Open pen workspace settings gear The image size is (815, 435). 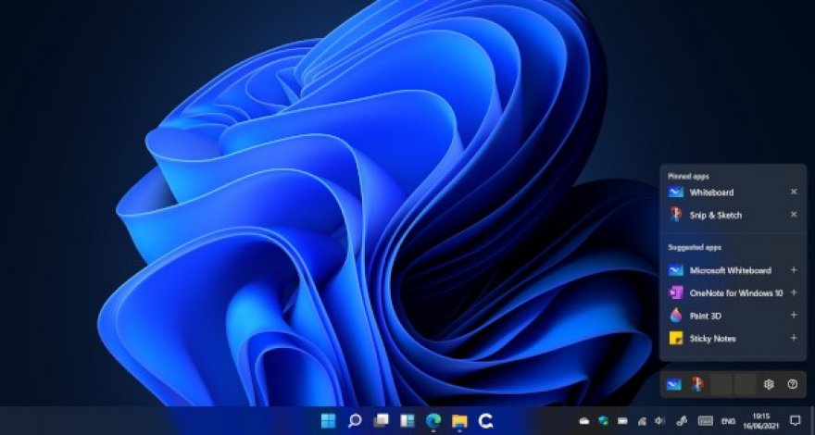click(769, 385)
